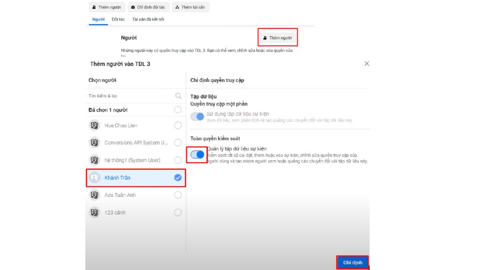Screen dimensions: 480x270
Task: Toggle Sử dụng tập dữ liệu sự kiện switch
Action: tap(197, 116)
